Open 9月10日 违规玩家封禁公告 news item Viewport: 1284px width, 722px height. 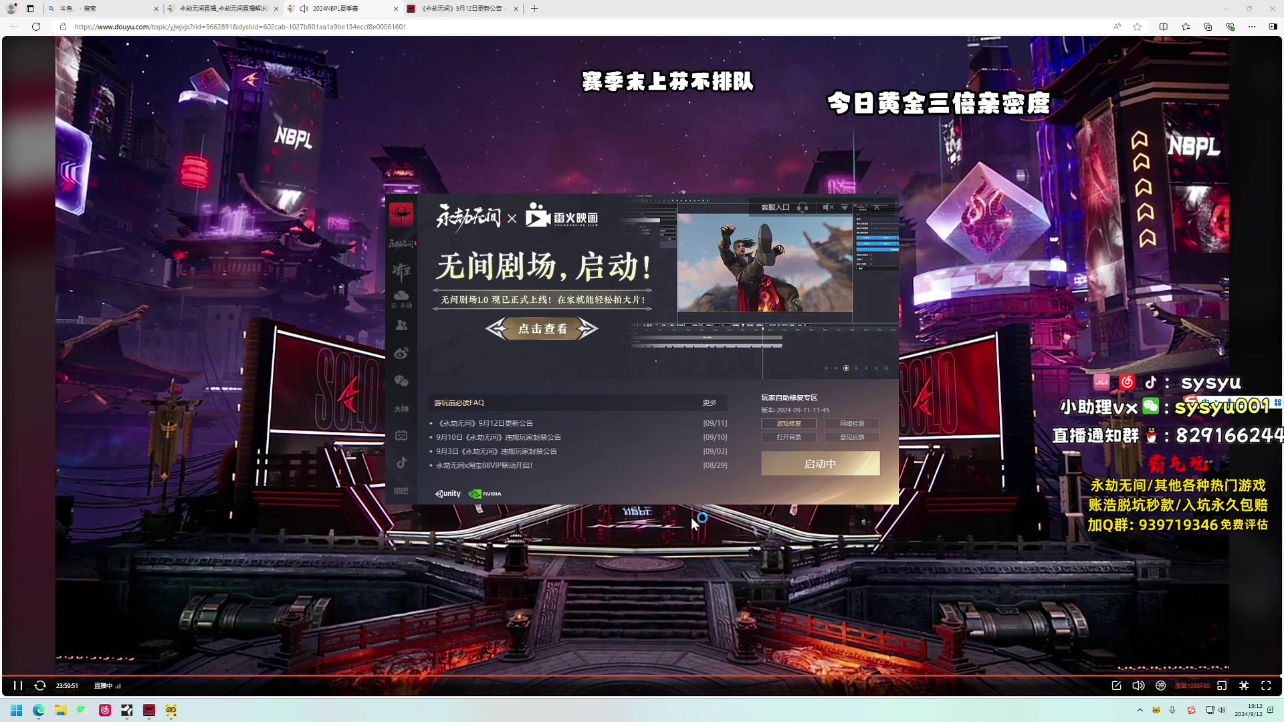[499, 437]
